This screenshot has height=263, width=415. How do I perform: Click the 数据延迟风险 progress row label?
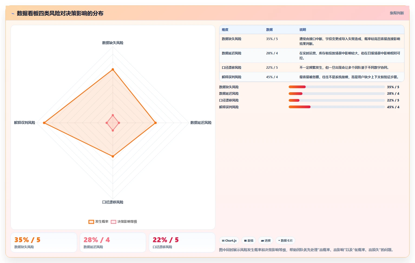point(229,94)
